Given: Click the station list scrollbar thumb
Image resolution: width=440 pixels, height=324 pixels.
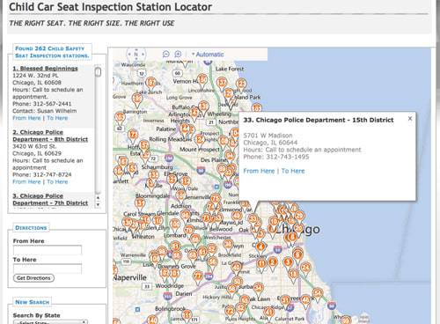Looking at the screenshot, I should [x=98, y=72].
